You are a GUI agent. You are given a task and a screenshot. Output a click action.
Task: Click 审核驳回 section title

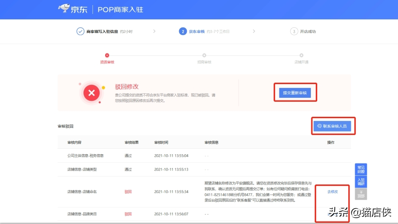coord(66,126)
